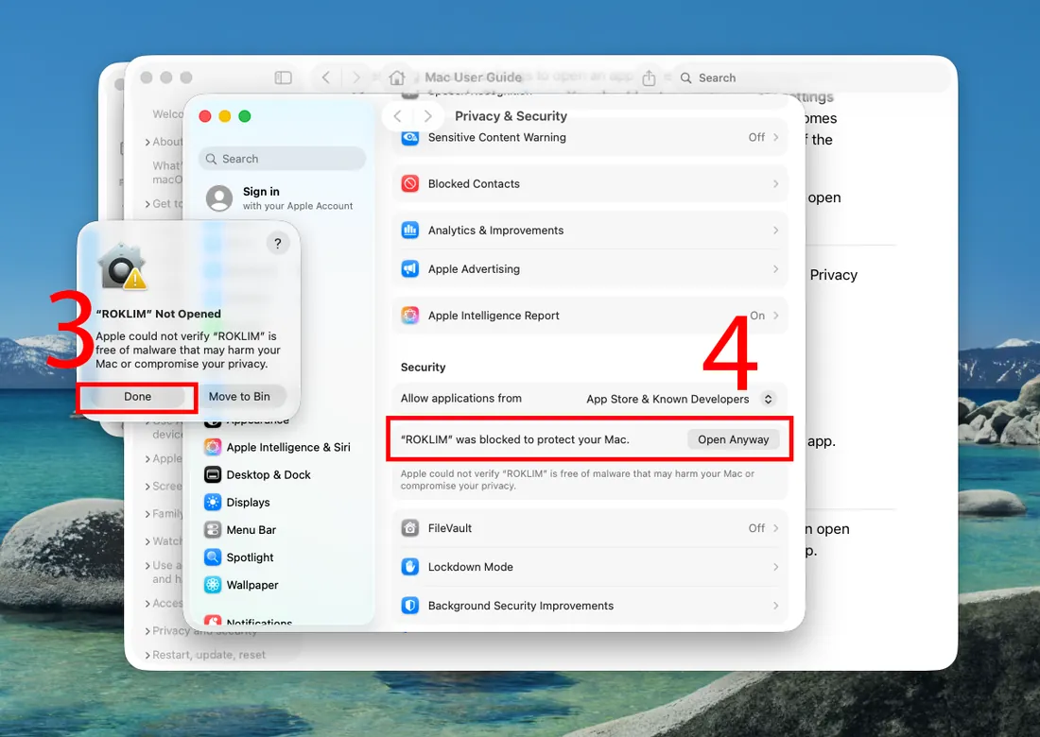This screenshot has height=737, width=1040.
Task: Click the Apple Advertising megaphone icon
Action: (410, 269)
